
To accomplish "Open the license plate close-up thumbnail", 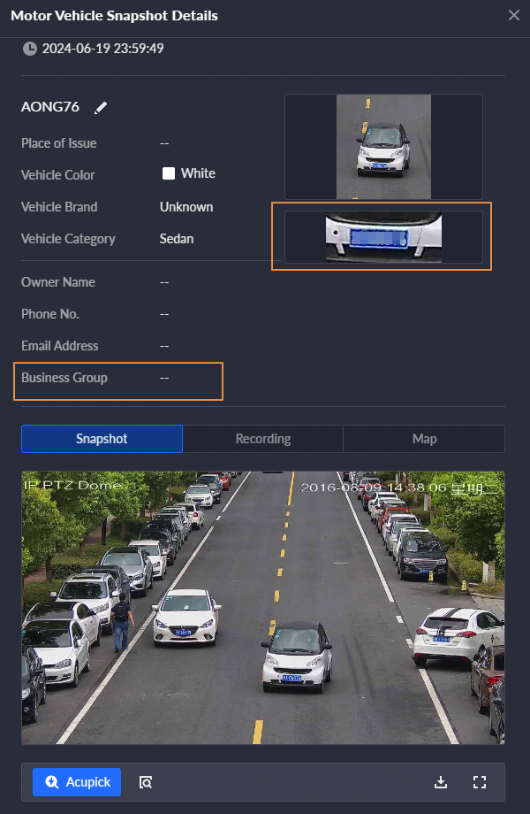I will 383,237.
